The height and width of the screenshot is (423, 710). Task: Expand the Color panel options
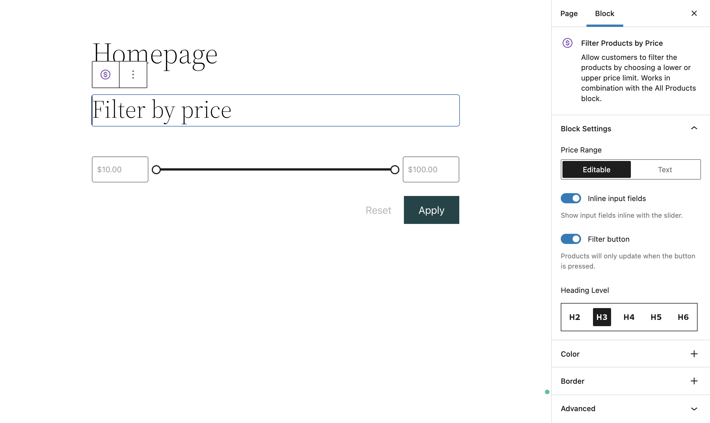coord(694,354)
